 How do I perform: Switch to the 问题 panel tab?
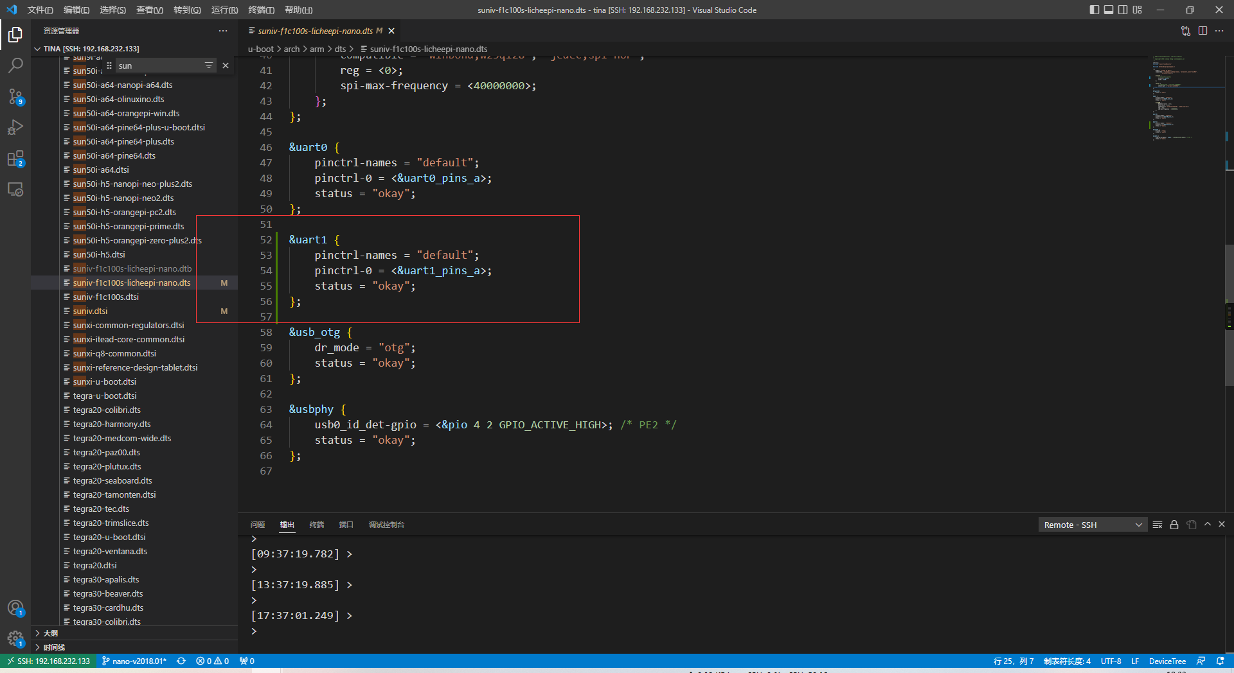tap(258, 525)
